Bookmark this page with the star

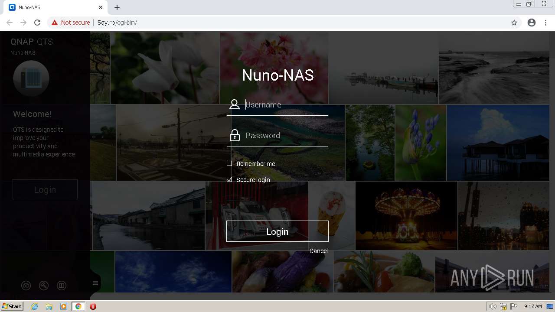514,23
